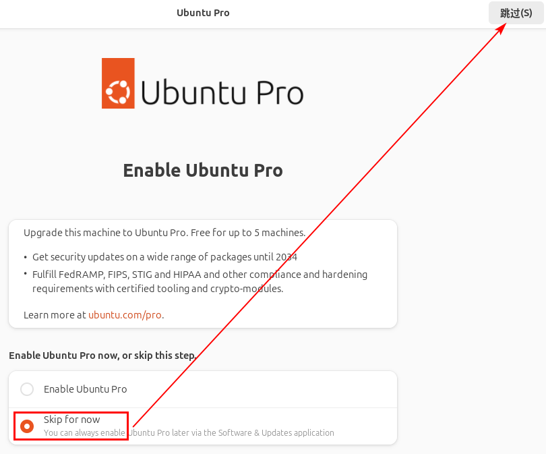Click the Enable Ubuntu Pro now, or skip label
546x454 pixels.
tap(102, 356)
